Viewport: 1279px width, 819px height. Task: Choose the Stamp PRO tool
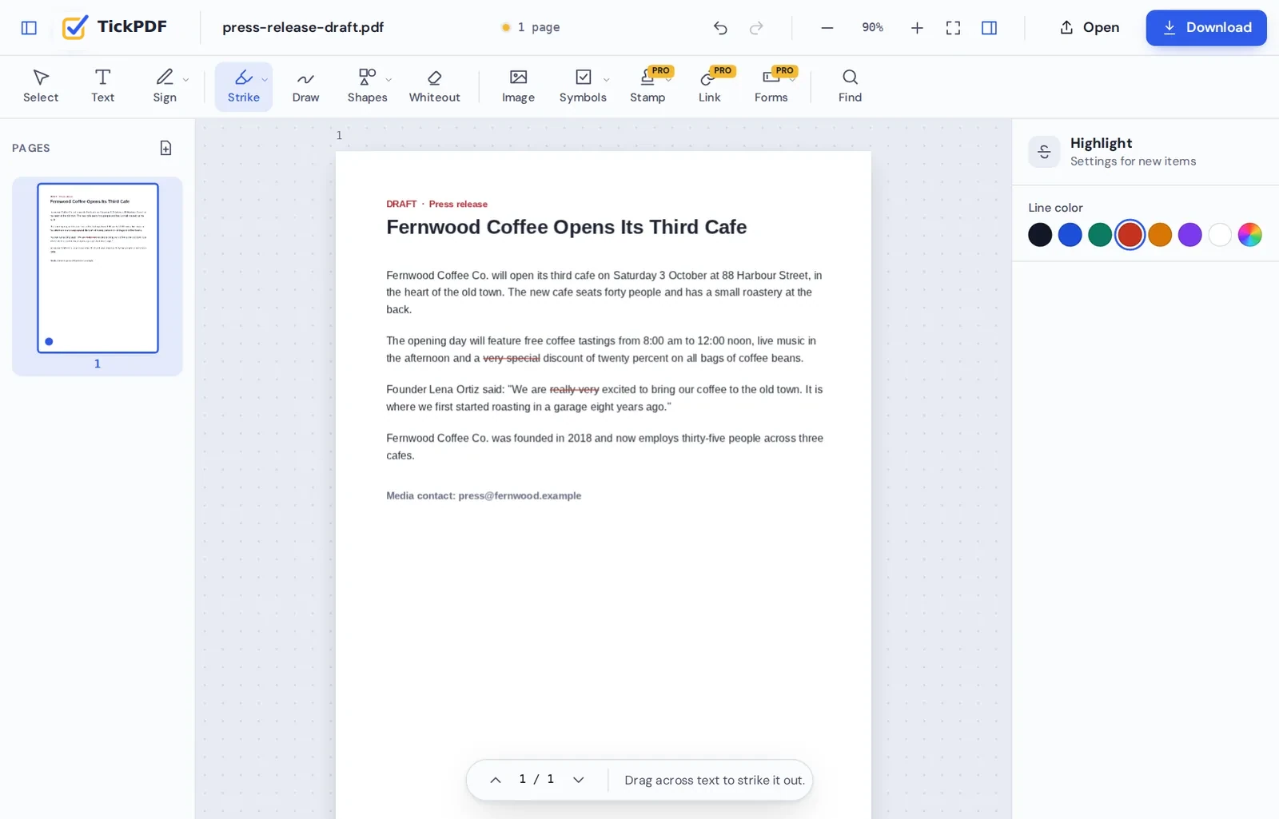coord(647,86)
